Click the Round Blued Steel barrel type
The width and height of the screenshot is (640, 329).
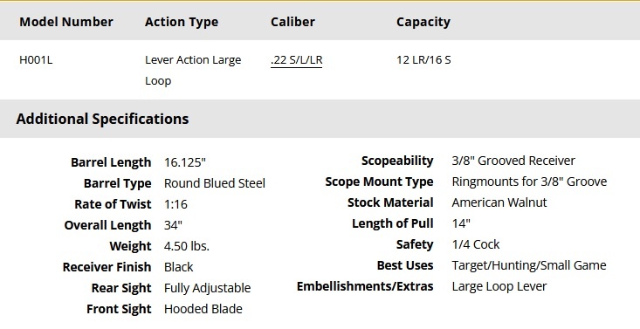(215, 183)
